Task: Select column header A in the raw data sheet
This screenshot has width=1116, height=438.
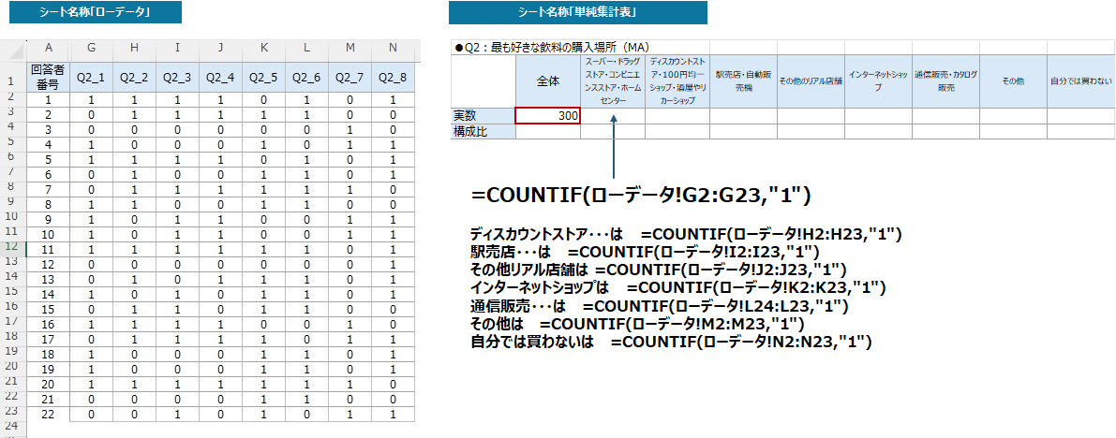Action: (49, 48)
